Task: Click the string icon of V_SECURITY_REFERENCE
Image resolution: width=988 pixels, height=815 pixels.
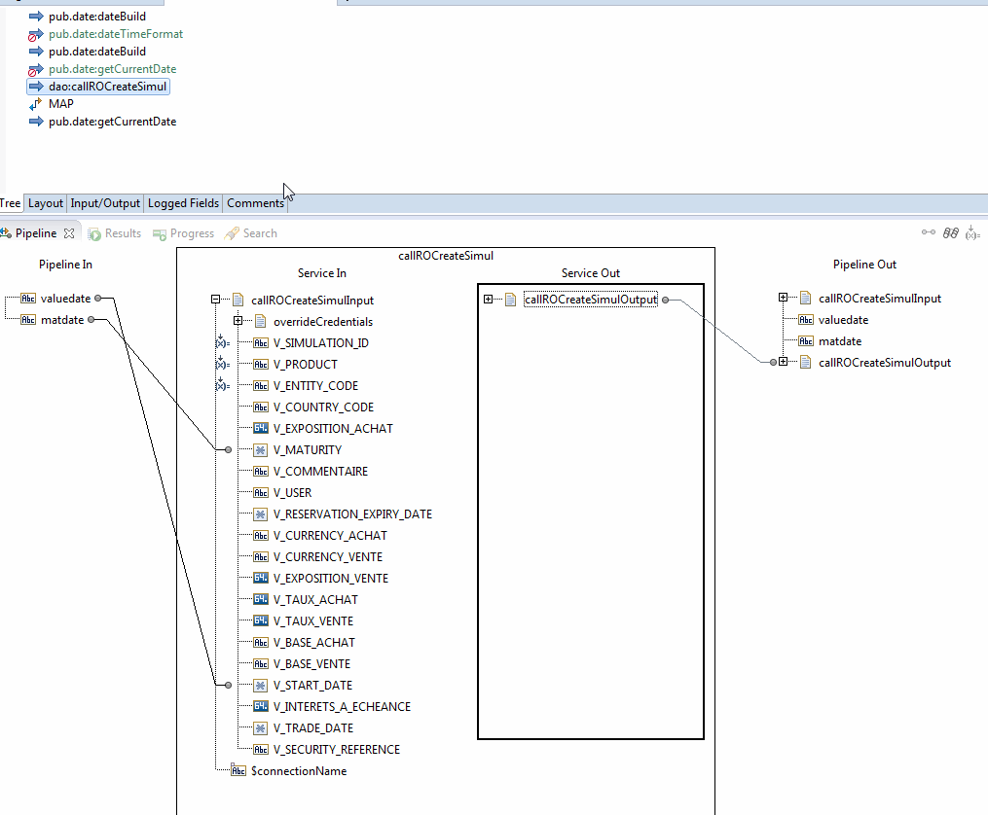Action: [x=261, y=750]
